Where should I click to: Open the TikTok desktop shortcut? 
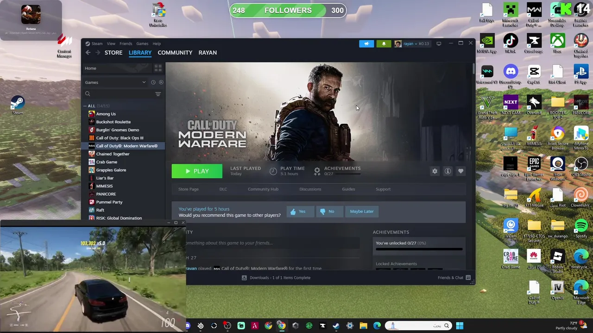[511, 43]
